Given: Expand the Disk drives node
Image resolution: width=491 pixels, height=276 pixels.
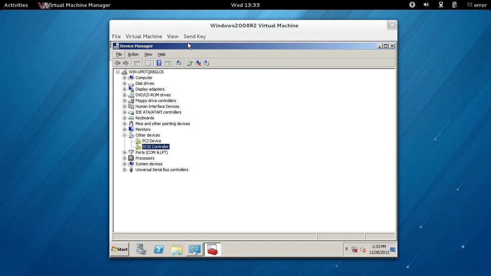Looking at the screenshot, I should pyautogui.click(x=125, y=83).
